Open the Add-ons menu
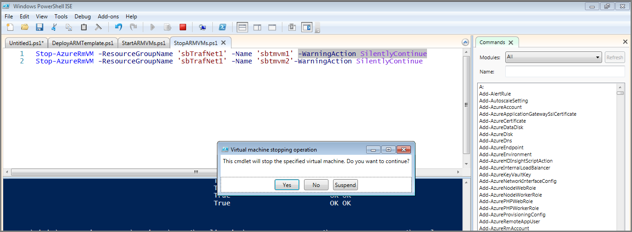The width and height of the screenshot is (632, 232). 108,16
